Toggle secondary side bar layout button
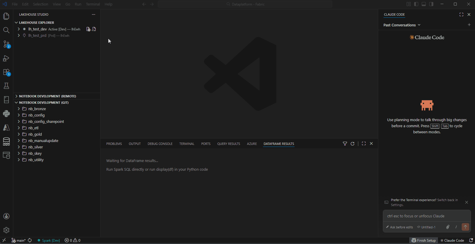This screenshot has width=475, height=244. pyautogui.click(x=431, y=4)
